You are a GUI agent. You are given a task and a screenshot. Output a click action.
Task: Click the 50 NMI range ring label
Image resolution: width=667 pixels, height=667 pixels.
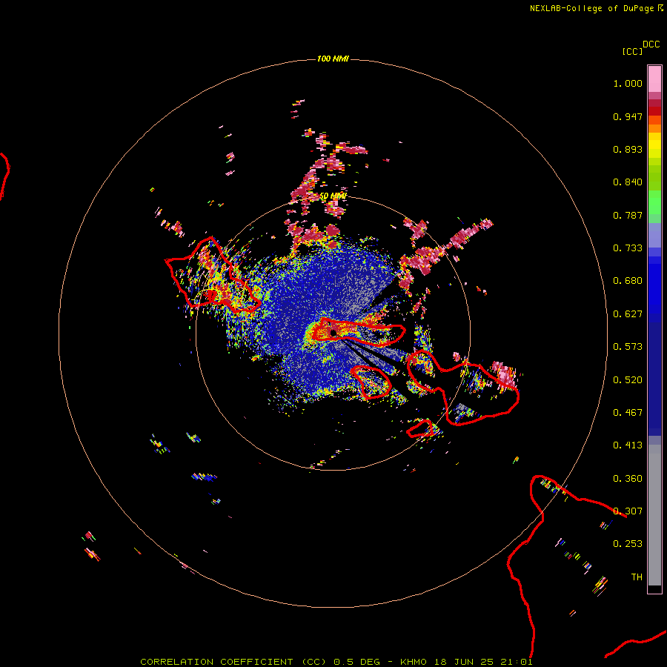pos(333,196)
